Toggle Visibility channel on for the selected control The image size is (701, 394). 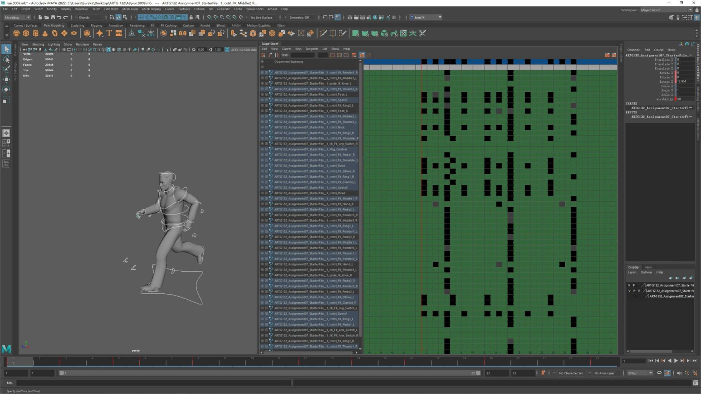pyautogui.click(x=678, y=99)
